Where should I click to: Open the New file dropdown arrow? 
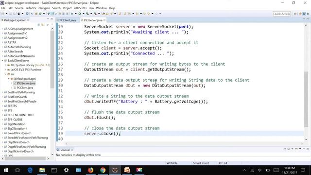6,14
